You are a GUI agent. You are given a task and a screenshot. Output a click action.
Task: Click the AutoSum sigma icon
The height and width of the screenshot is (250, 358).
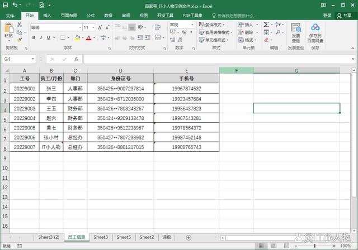pyautogui.click(x=266, y=25)
